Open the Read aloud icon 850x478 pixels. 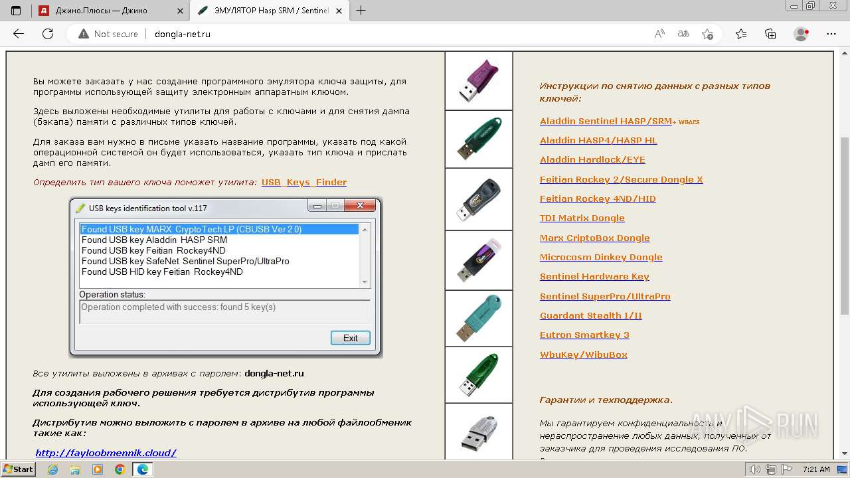659,34
